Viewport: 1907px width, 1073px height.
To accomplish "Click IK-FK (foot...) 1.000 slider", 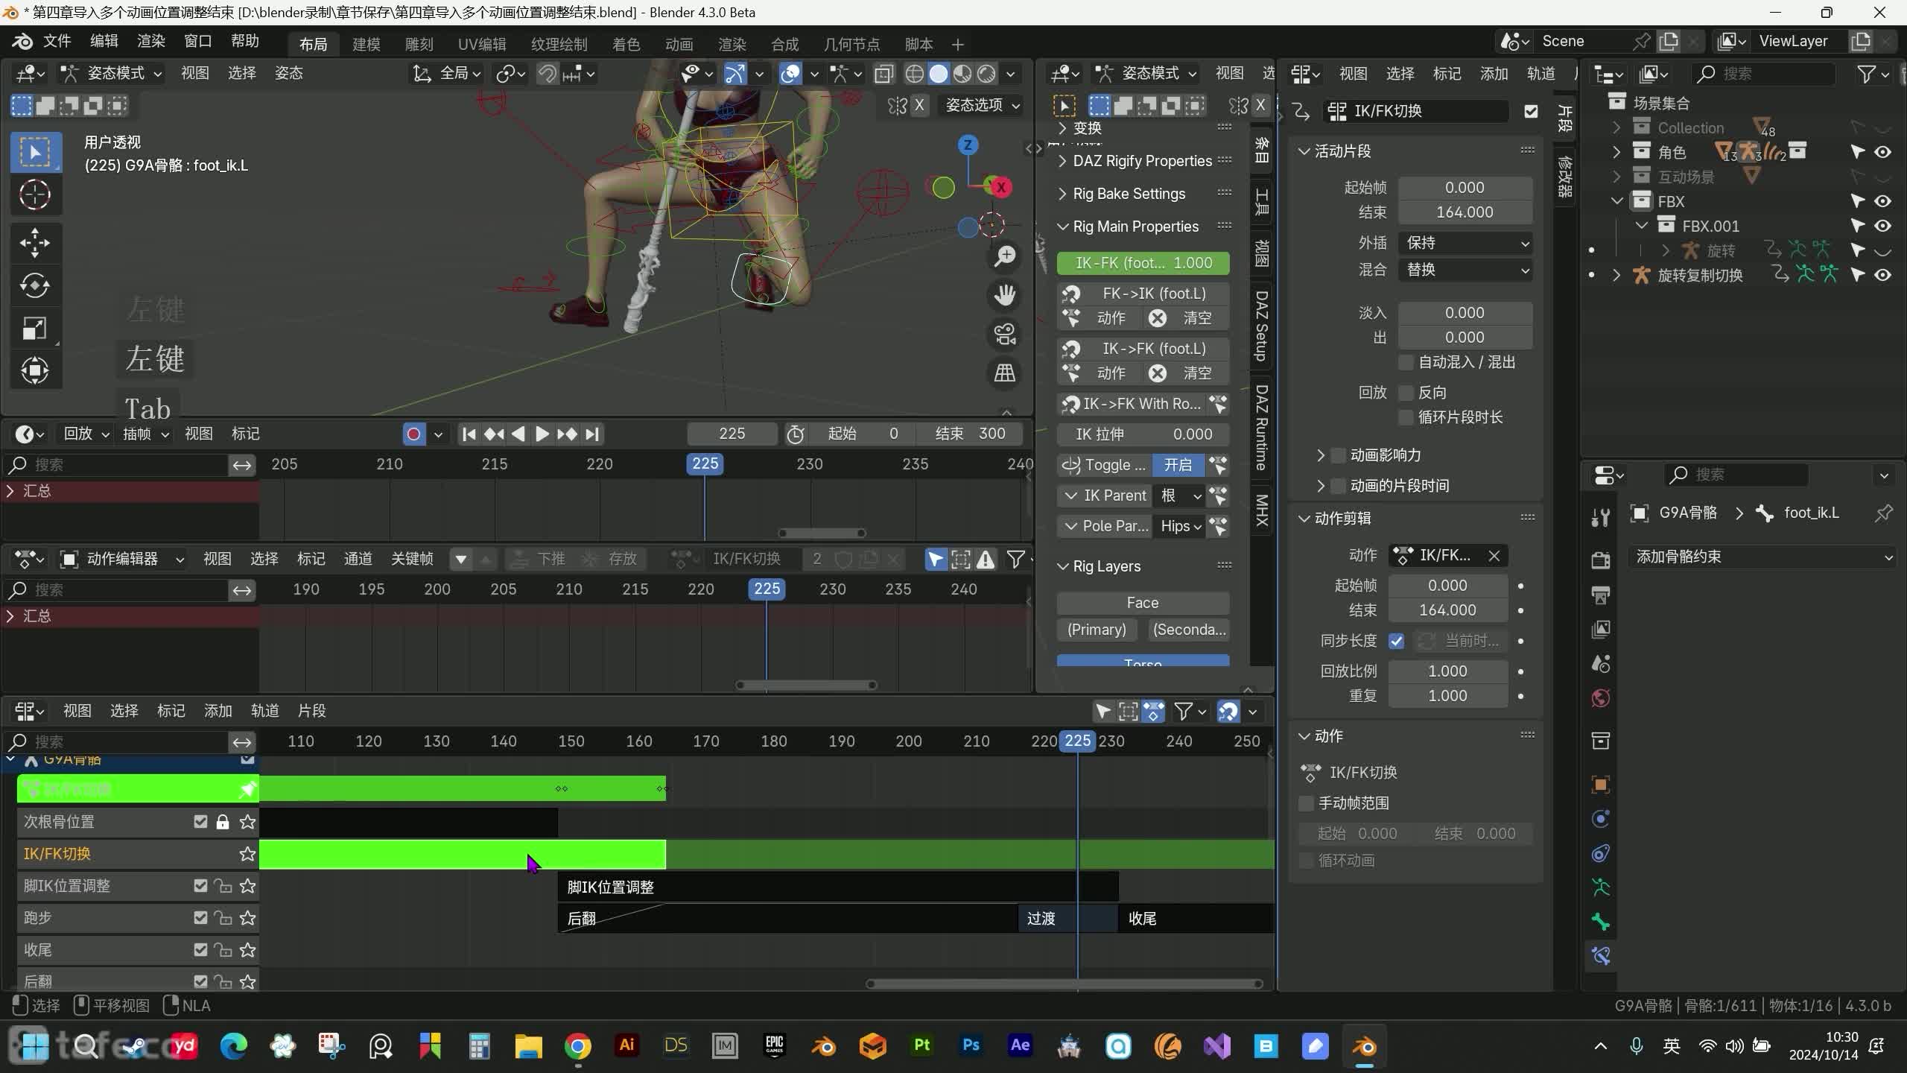I will click(x=1143, y=263).
